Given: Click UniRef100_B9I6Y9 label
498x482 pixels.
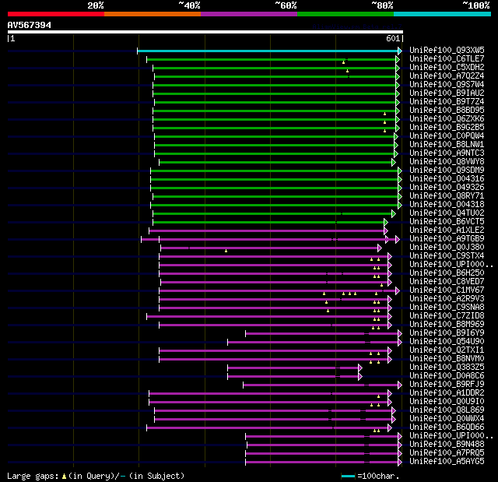Looking at the screenshot, I should click(x=447, y=333).
